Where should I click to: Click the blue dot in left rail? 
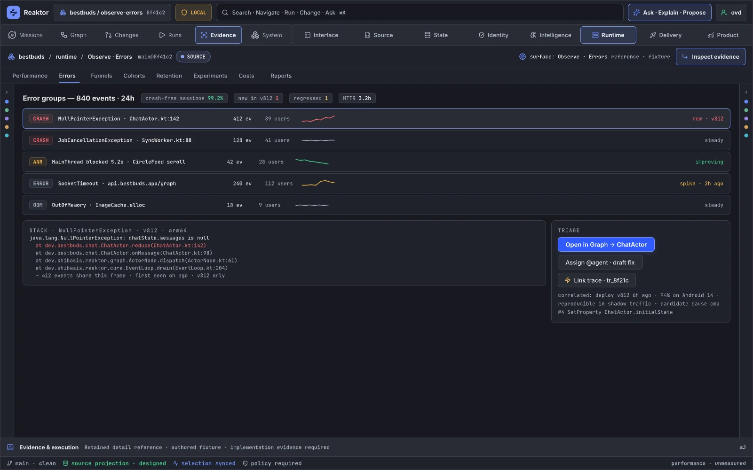click(7, 102)
